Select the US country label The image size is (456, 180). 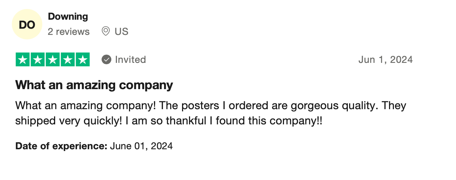click(121, 32)
